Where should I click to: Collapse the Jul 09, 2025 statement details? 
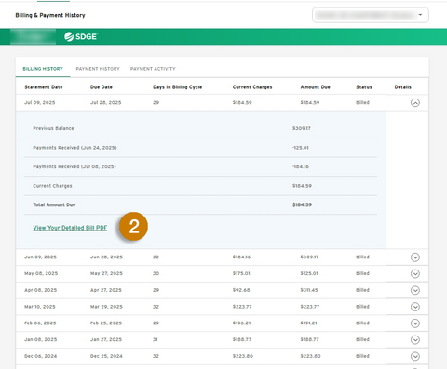(415, 102)
